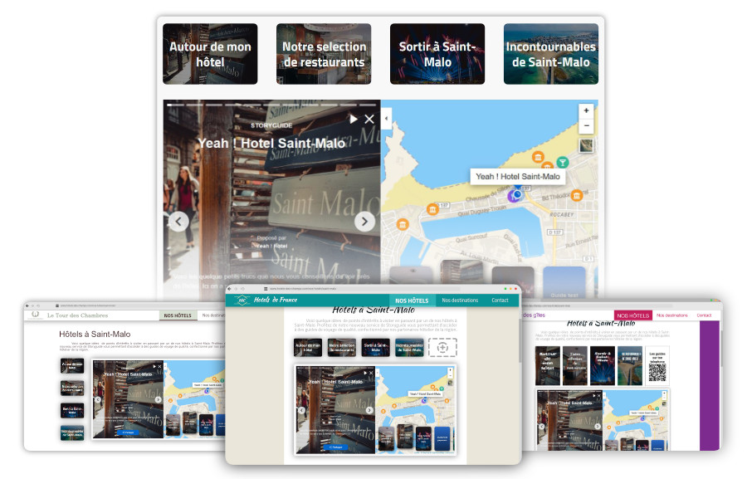The image size is (747, 479).
Task: Open top thumbnail in Le Tour des Chambres sidebar
Action: coord(72,366)
